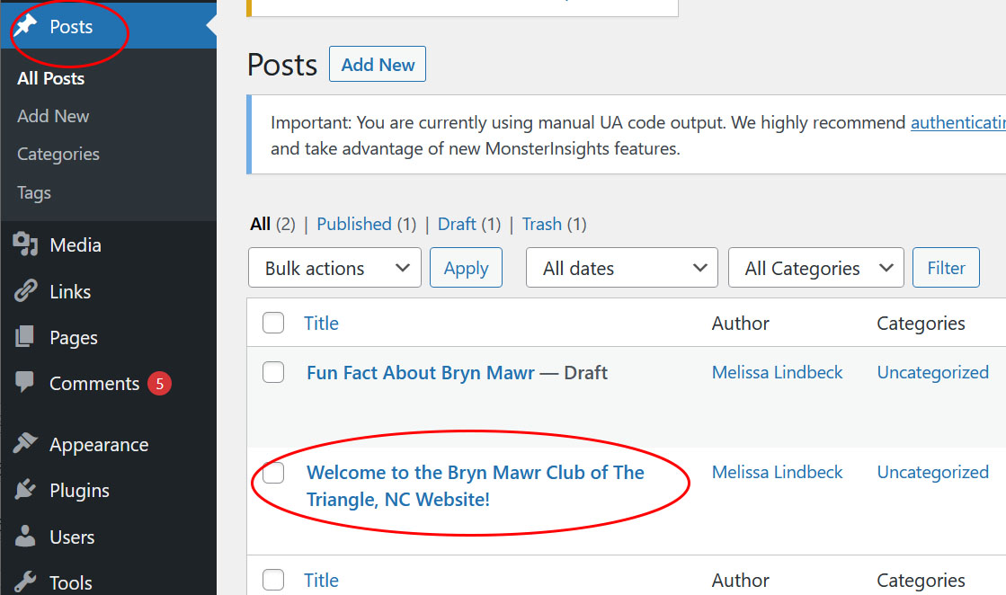The image size is (1006, 595).
Task: Select the Welcome to Bryn Mawr post checkbox
Action: coord(273,473)
